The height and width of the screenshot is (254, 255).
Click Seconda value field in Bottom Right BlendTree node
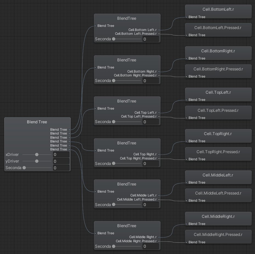pyautogui.click(x=151, y=81)
